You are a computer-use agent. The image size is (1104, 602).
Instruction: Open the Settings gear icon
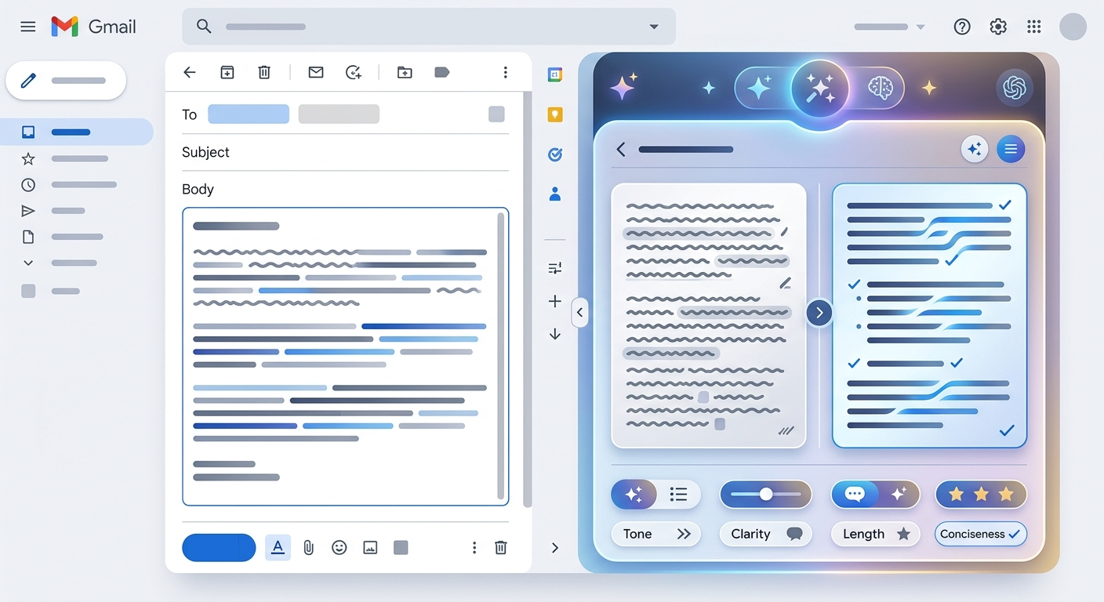point(998,27)
